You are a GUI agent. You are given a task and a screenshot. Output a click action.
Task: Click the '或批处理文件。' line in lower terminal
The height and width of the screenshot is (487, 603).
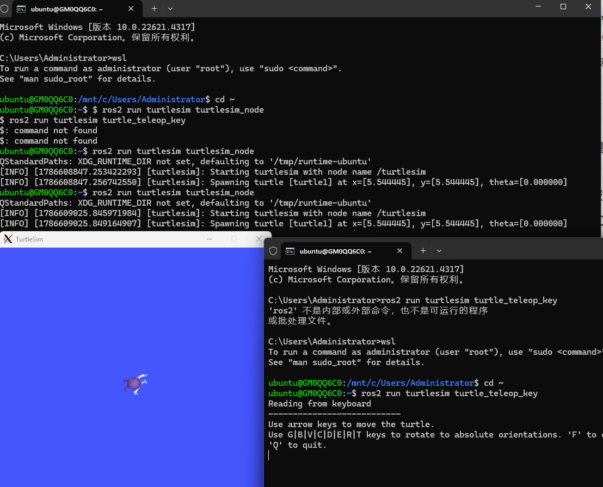click(x=300, y=321)
